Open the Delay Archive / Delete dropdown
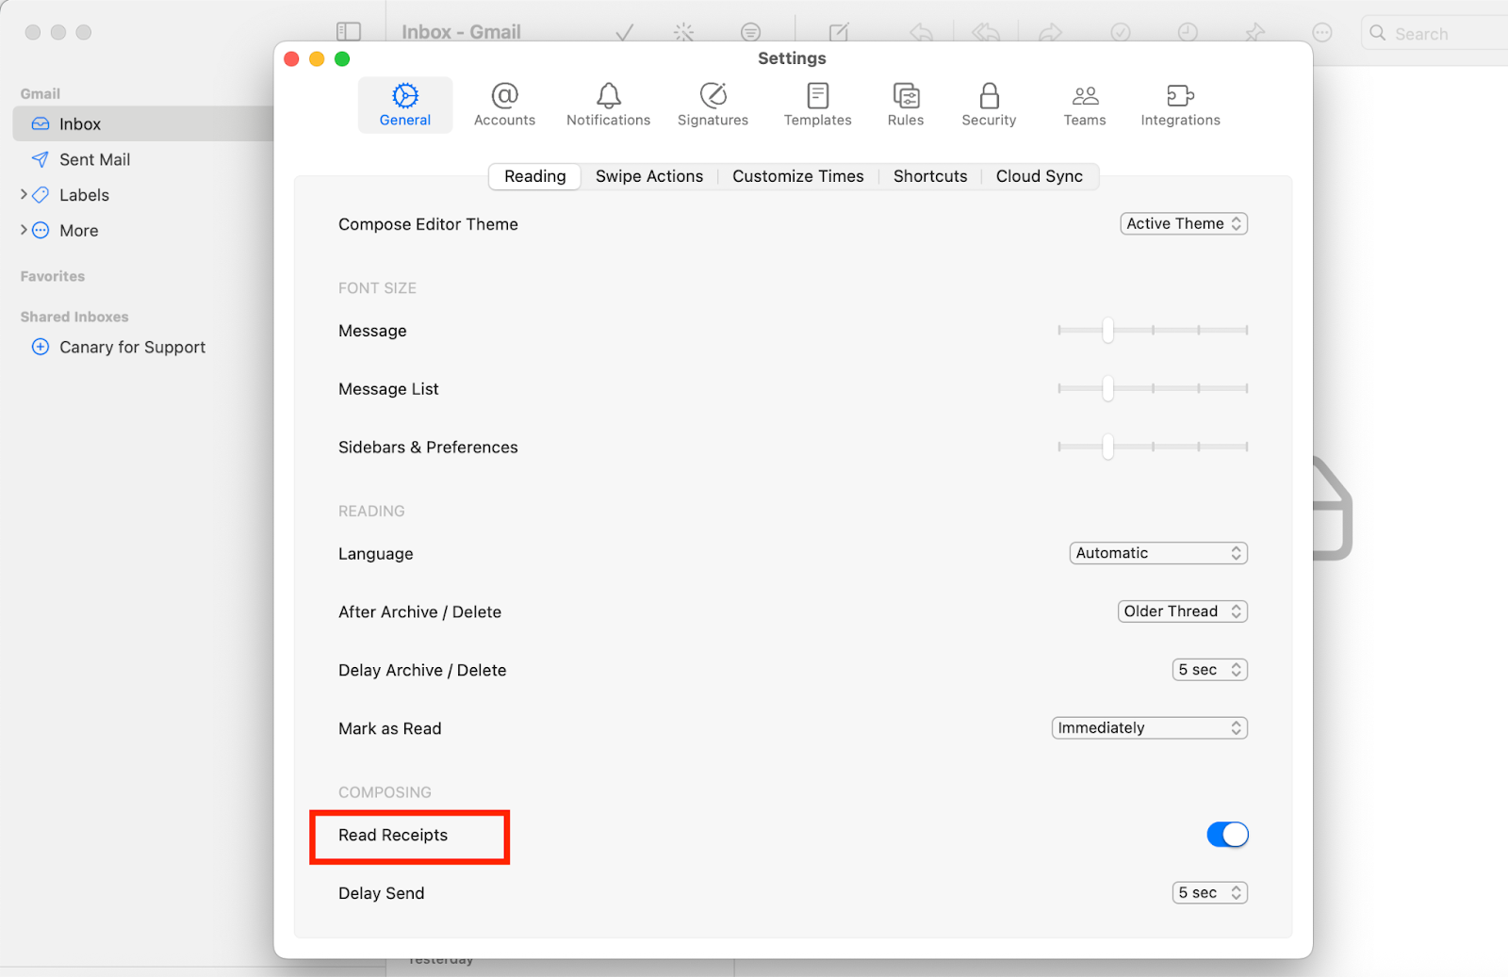1508x977 pixels. (1210, 670)
